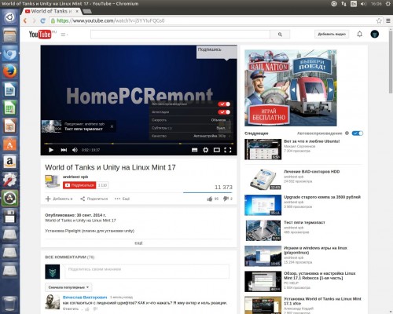Image resolution: width=393 pixels, height=314 pixels.
Task: Click the Share button
Action: [94, 199]
